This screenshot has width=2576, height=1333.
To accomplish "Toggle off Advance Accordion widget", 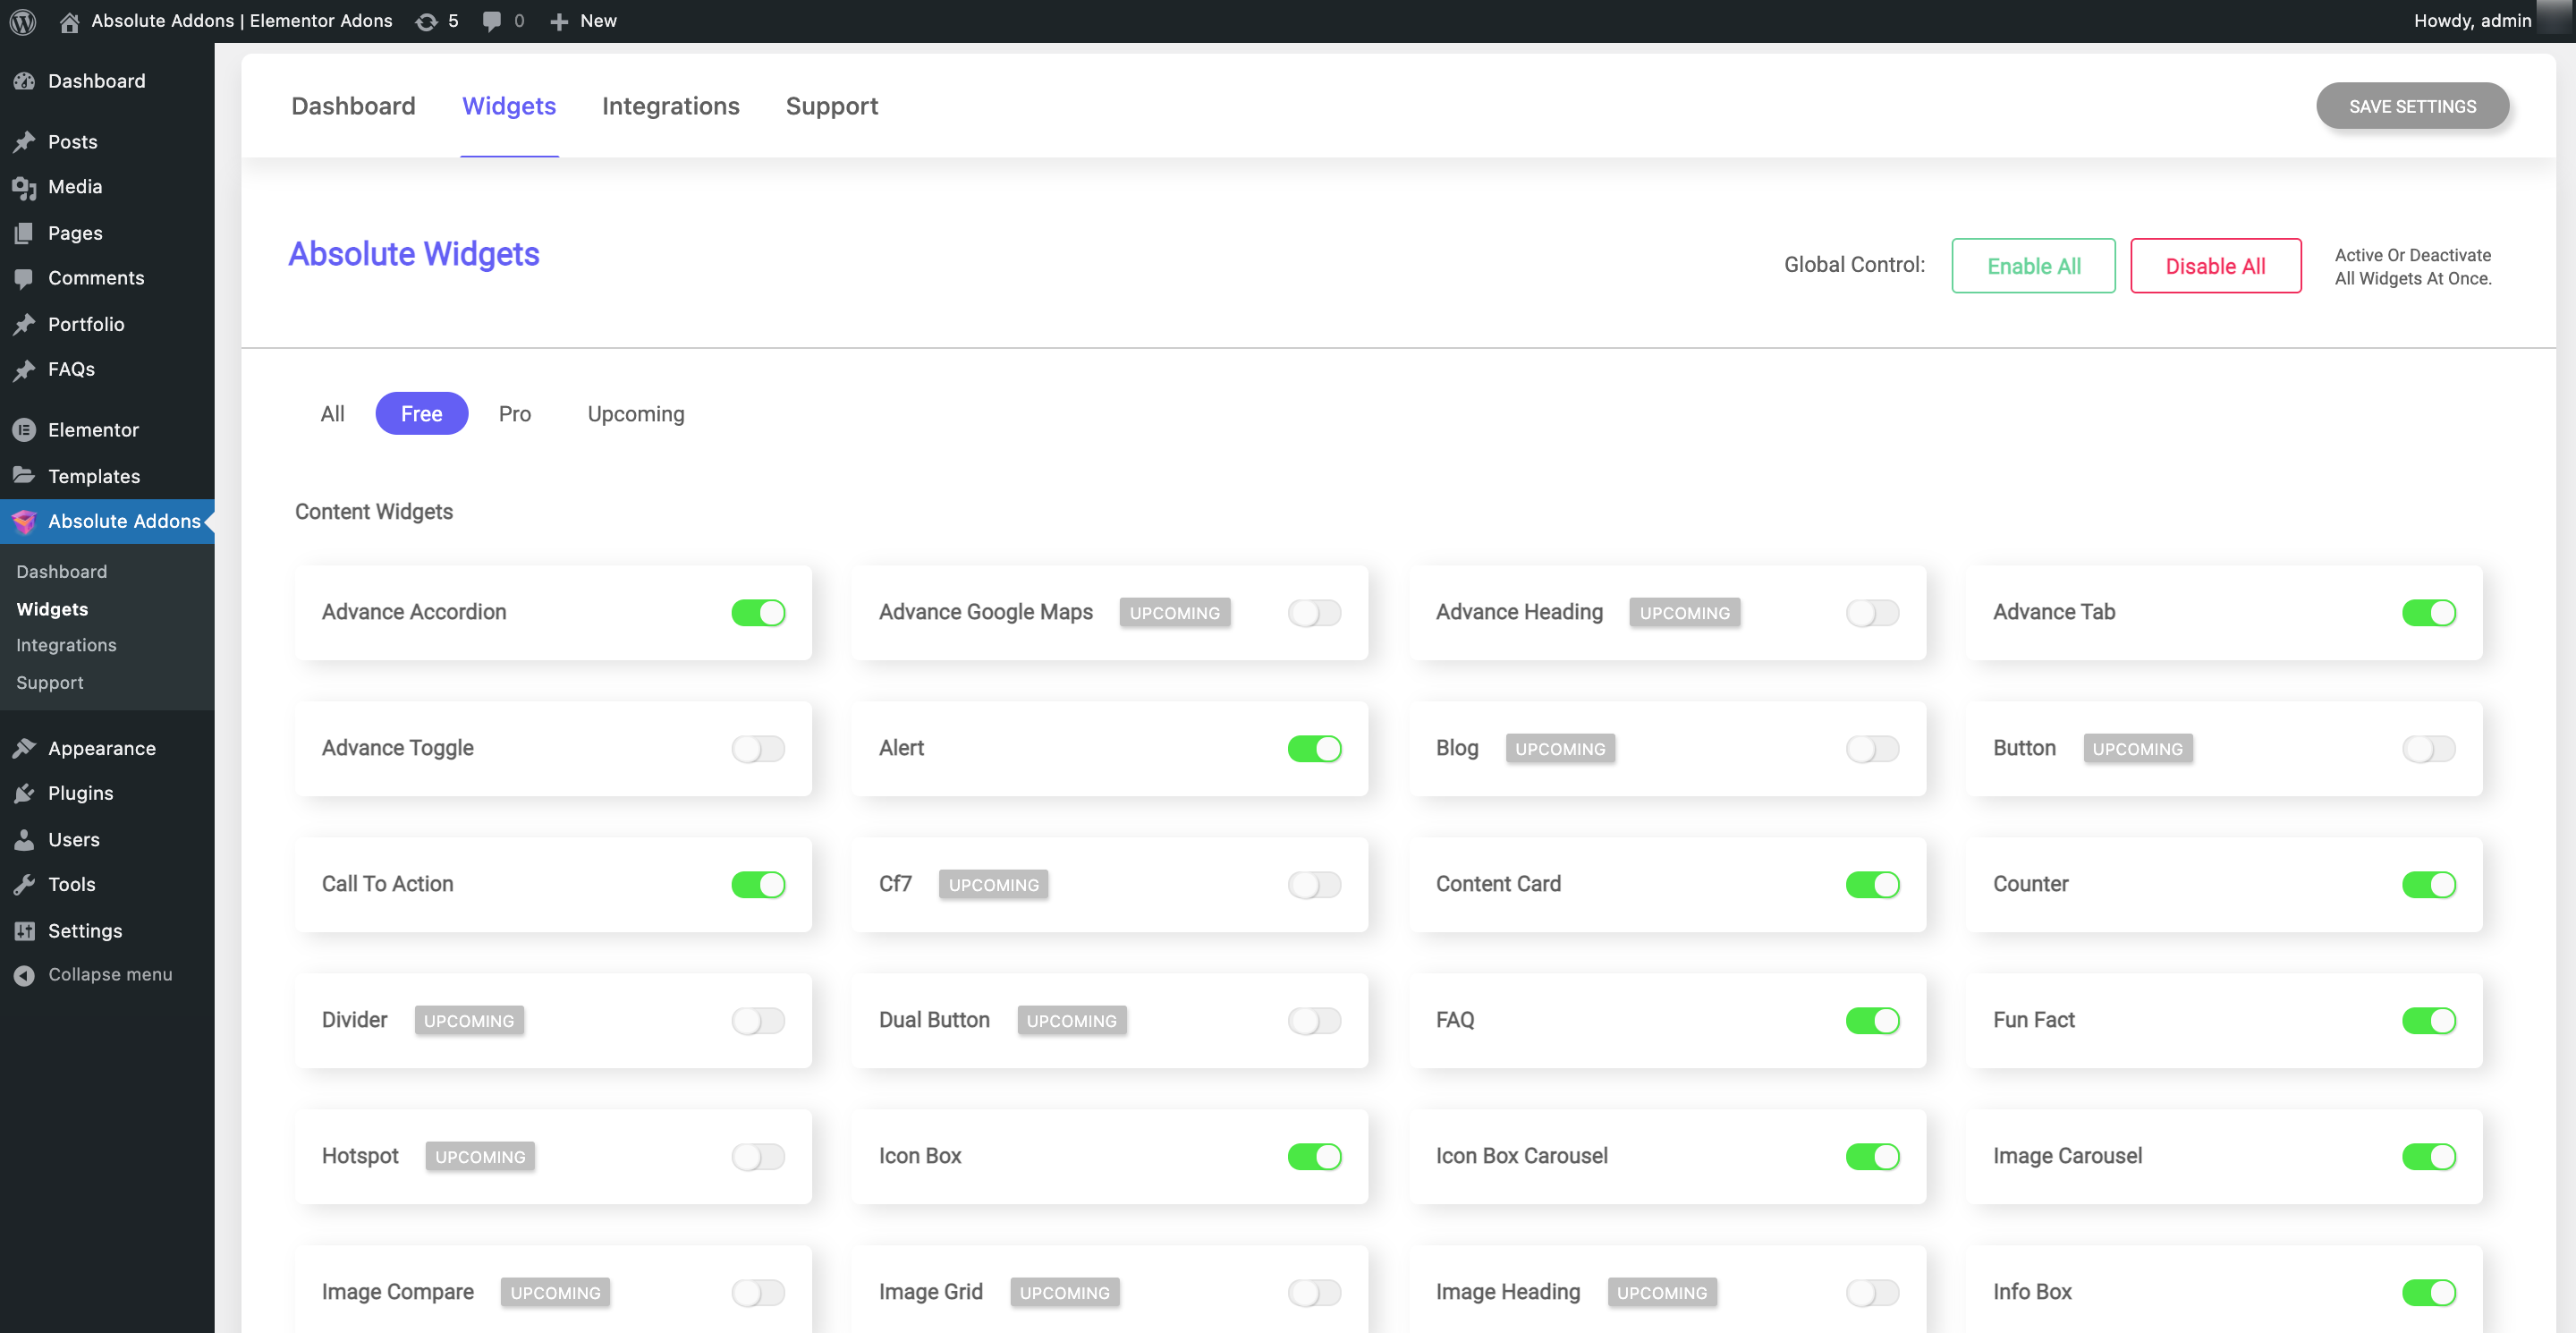I will [x=758, y=612].
